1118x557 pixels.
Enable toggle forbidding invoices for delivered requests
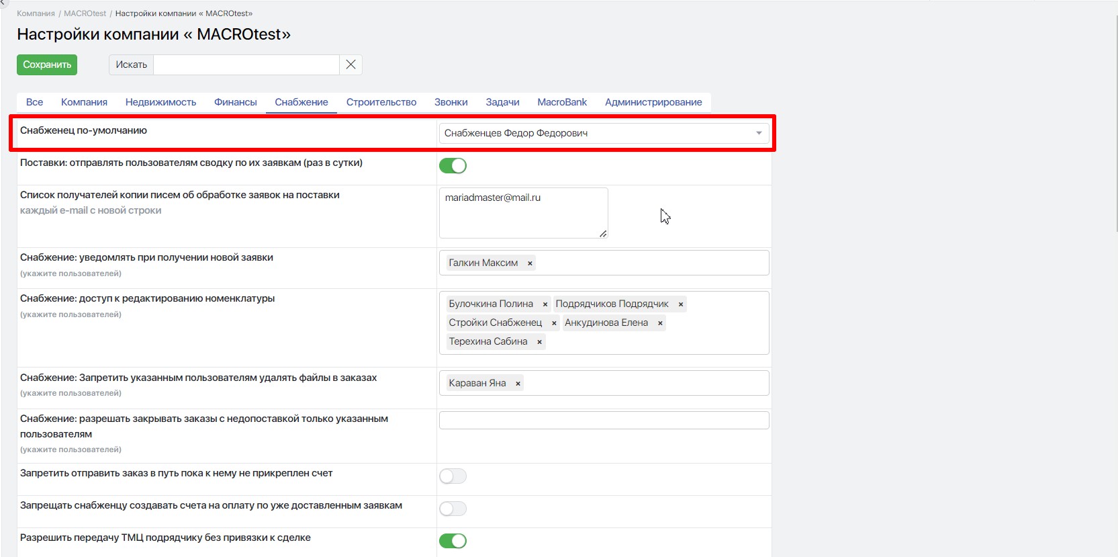click(453, 509)
